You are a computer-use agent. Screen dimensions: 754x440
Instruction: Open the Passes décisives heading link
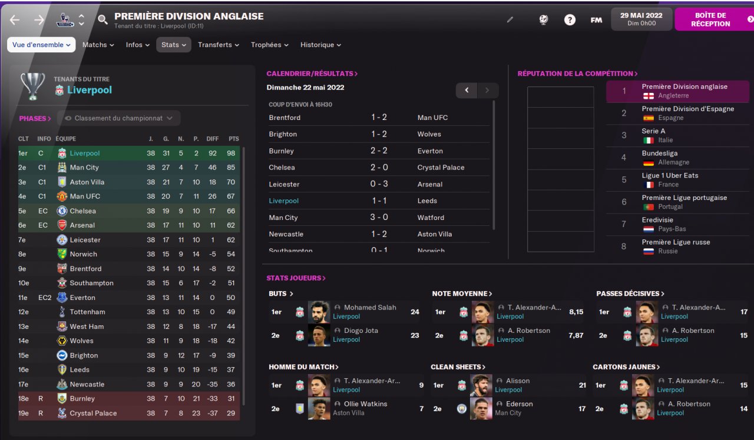coord(630,294)
